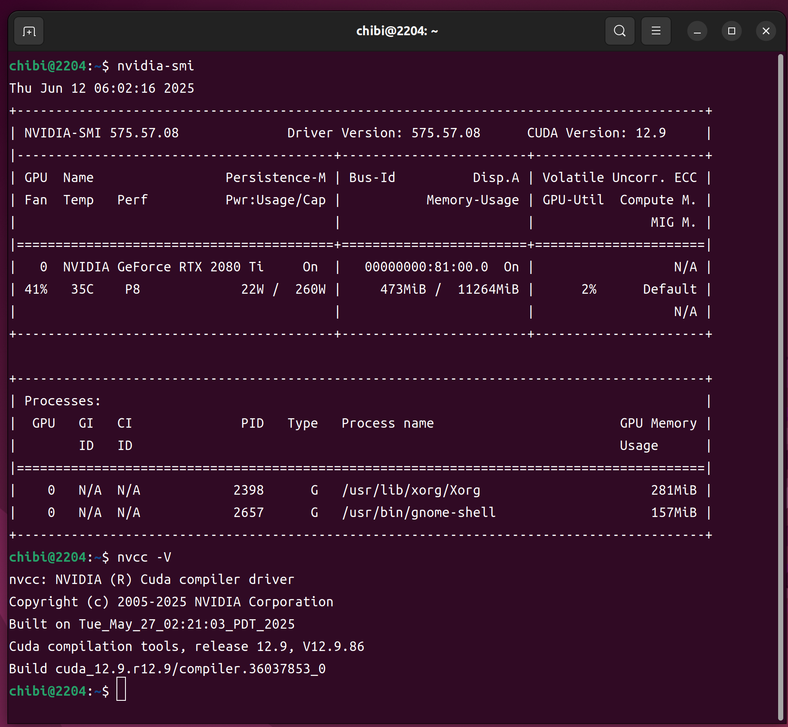Click the 2% GPU-Util value

click(589, 289)
